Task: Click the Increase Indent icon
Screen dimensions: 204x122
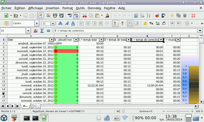Action: click(179, 23)
